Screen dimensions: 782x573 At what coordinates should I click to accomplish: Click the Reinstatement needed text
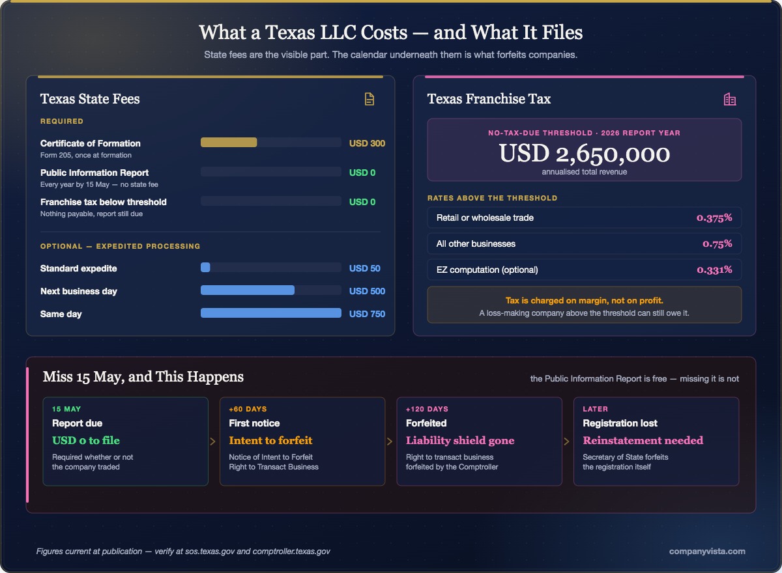point(643,440)
